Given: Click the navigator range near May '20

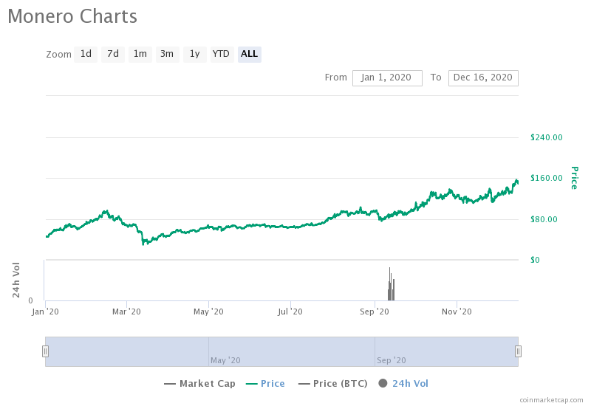Looking at the screenshot, I should (x=225, y=360).
